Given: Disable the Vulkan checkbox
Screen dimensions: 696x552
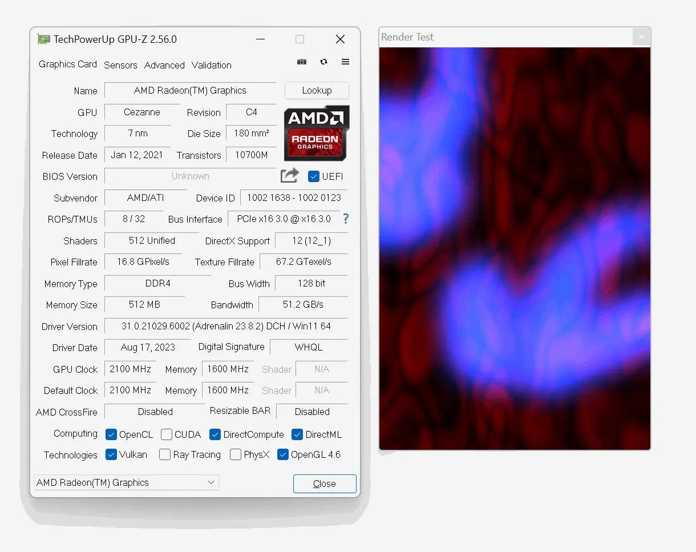Looking at the screenshot, I should pos(111,455).
